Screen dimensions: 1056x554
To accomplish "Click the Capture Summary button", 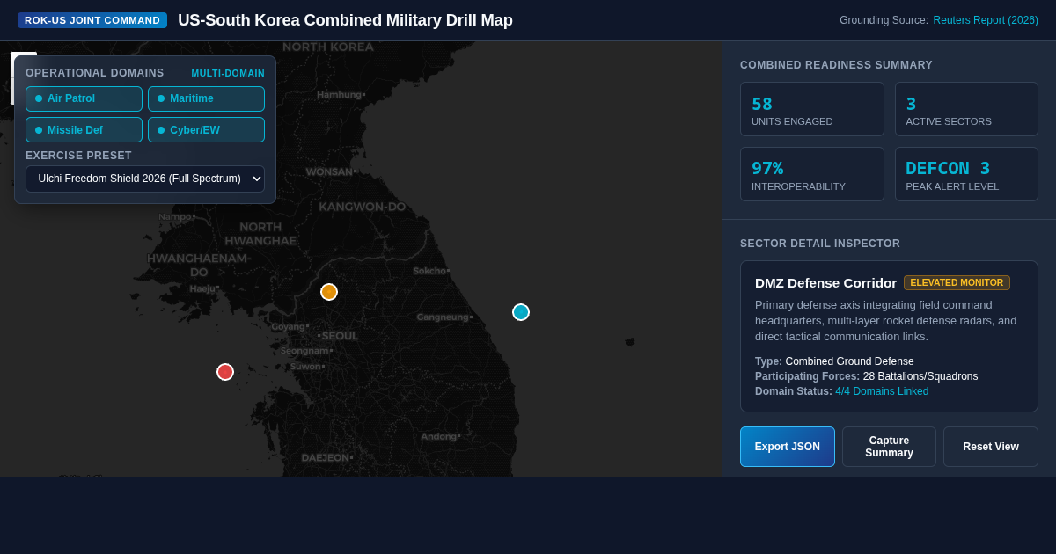I will coord(889,447).
